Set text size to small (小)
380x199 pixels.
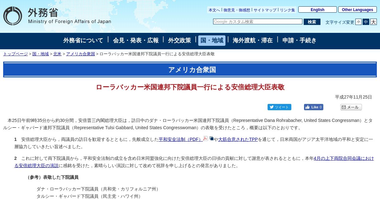(358, 22)
